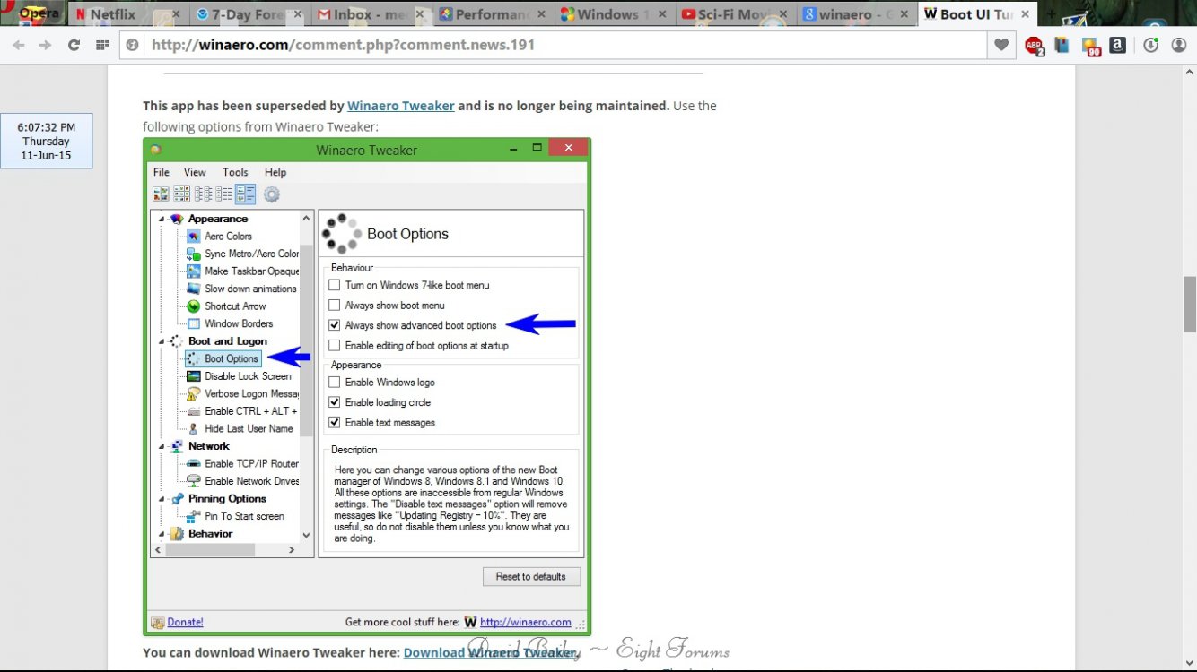Image resolution: width=1197 pixels, height=672 pixels.
Task: Select the tree list view icon
Action: pos(204,194)
